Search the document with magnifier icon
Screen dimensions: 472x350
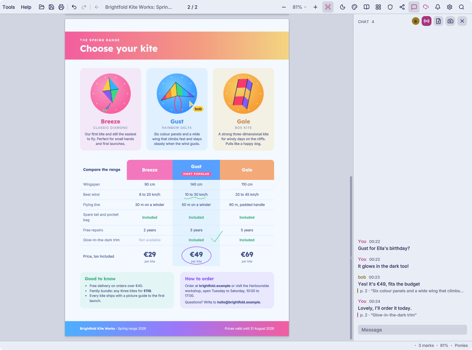(462, 7)
